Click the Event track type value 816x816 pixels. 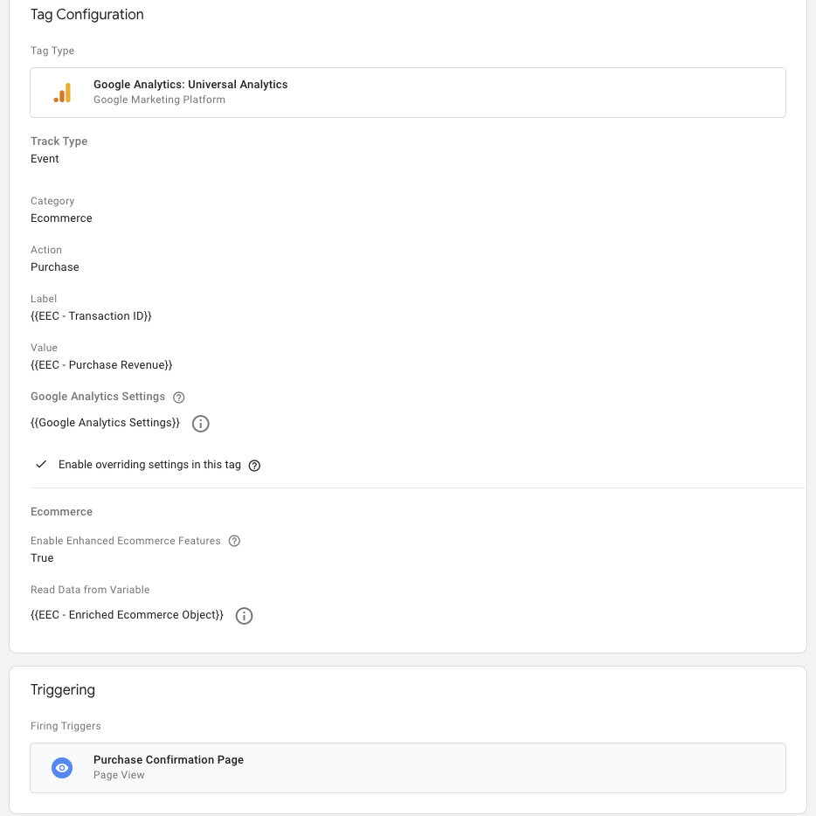(45, 159)
